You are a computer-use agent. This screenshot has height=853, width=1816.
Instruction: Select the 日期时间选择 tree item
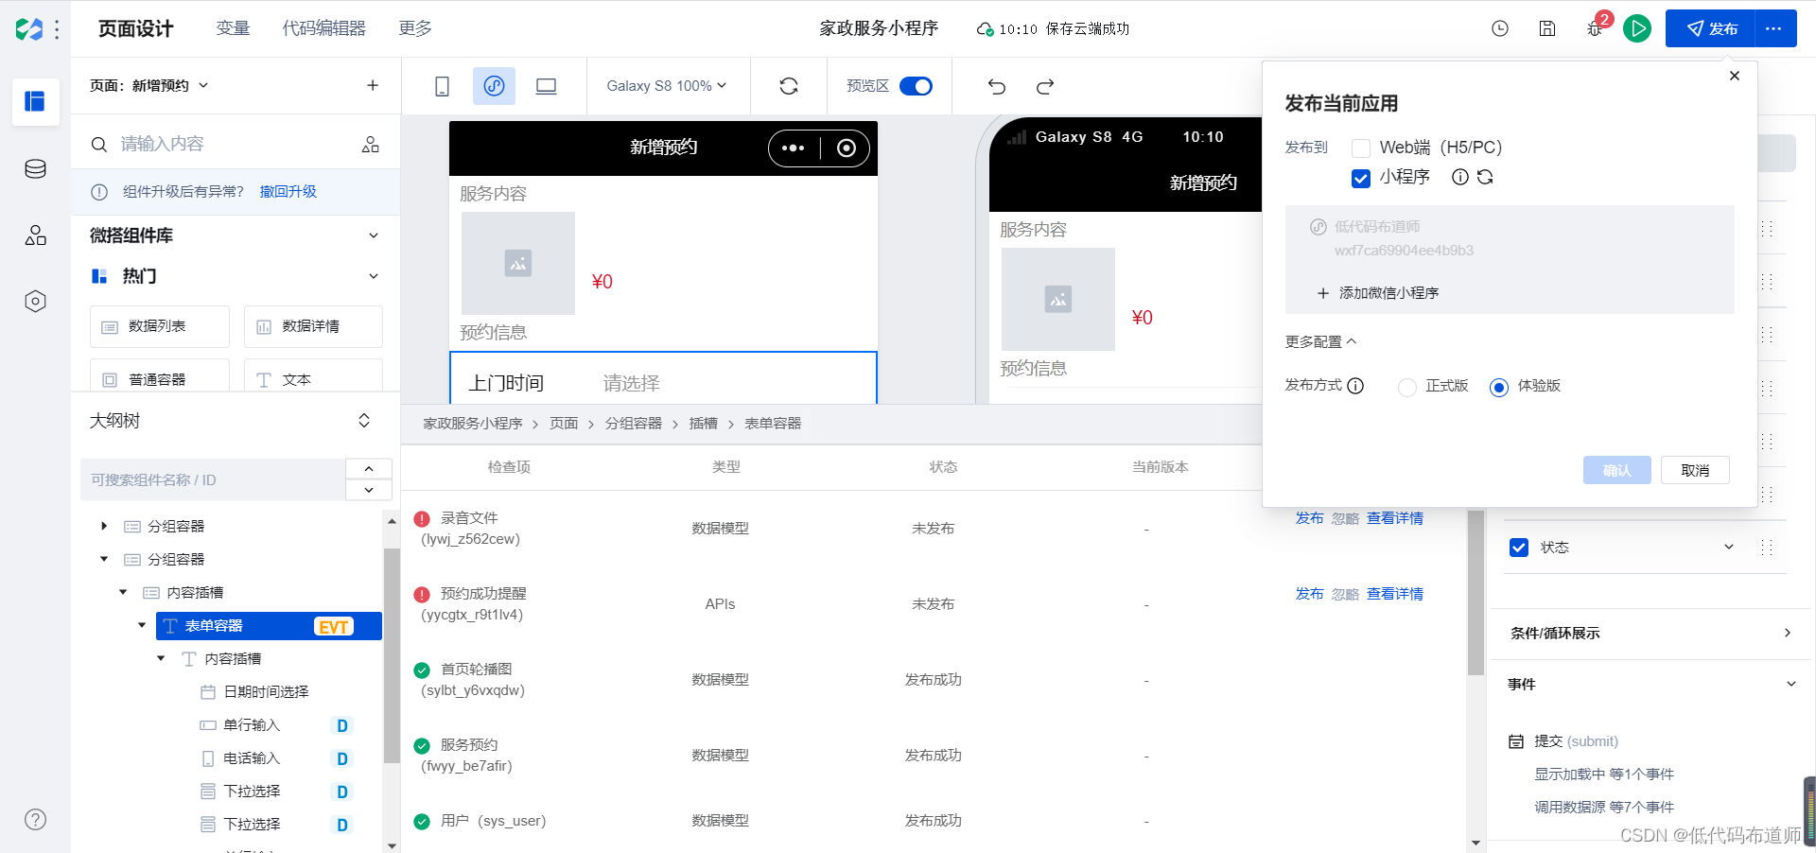266,692
